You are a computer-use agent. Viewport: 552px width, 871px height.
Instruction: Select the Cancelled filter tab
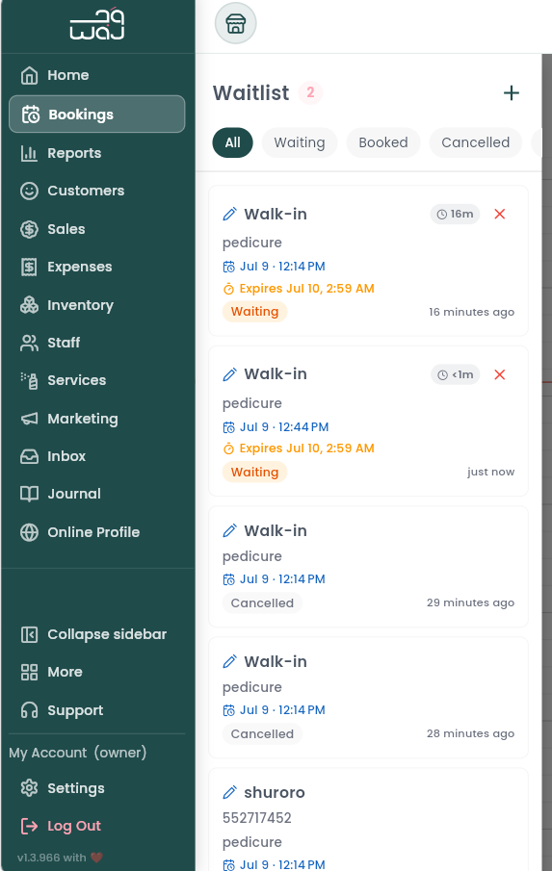(x=475, y=142)
